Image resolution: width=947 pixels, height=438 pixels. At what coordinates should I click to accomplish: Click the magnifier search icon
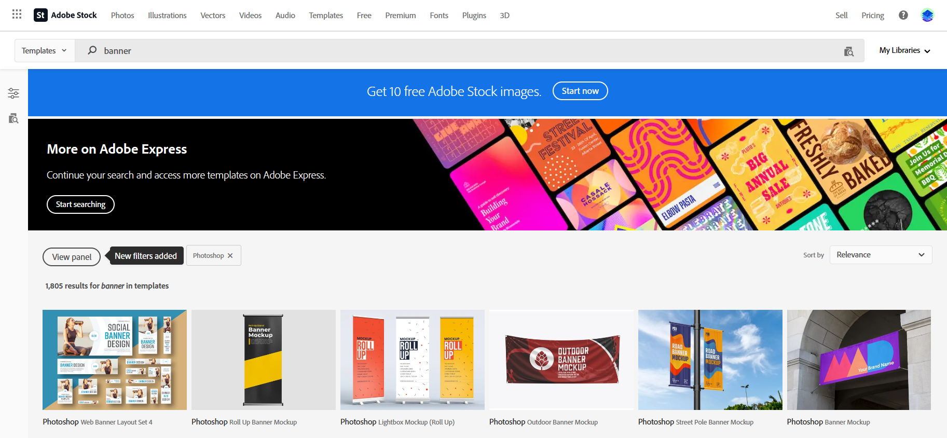92,50
